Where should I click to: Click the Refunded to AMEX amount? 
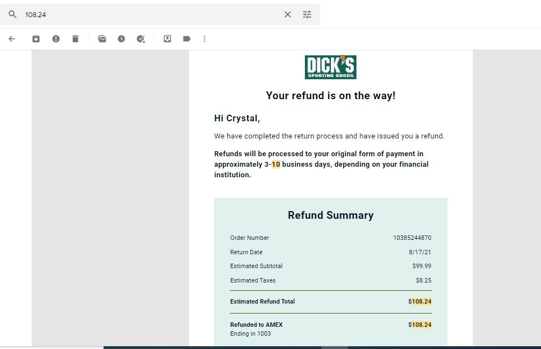coord(420,325)
